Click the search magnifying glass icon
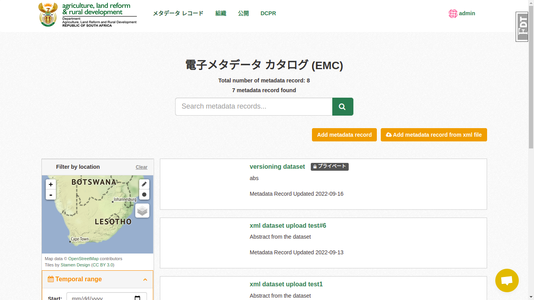 pos(342,106)
